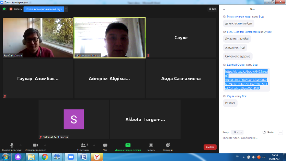Expand audio options arrow beside microphone

click(x=21, y=145)
